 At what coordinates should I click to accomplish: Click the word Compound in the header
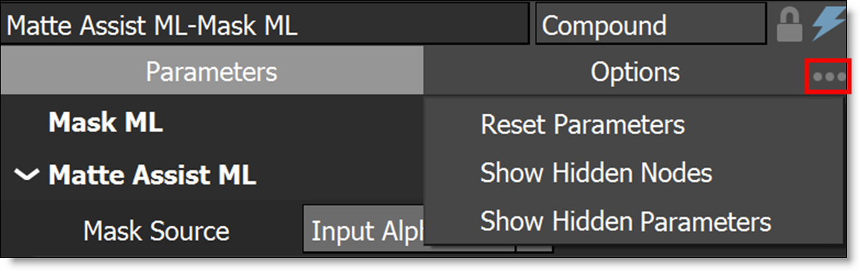click(x=604, y=25)
